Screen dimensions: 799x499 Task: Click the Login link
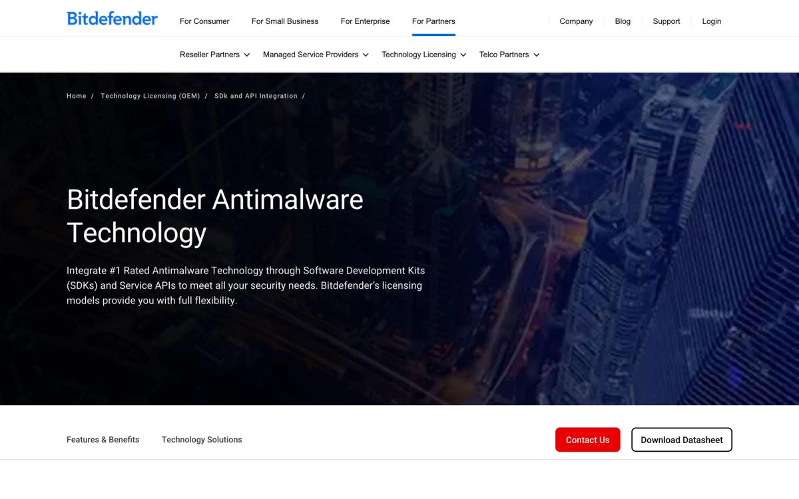711,21
